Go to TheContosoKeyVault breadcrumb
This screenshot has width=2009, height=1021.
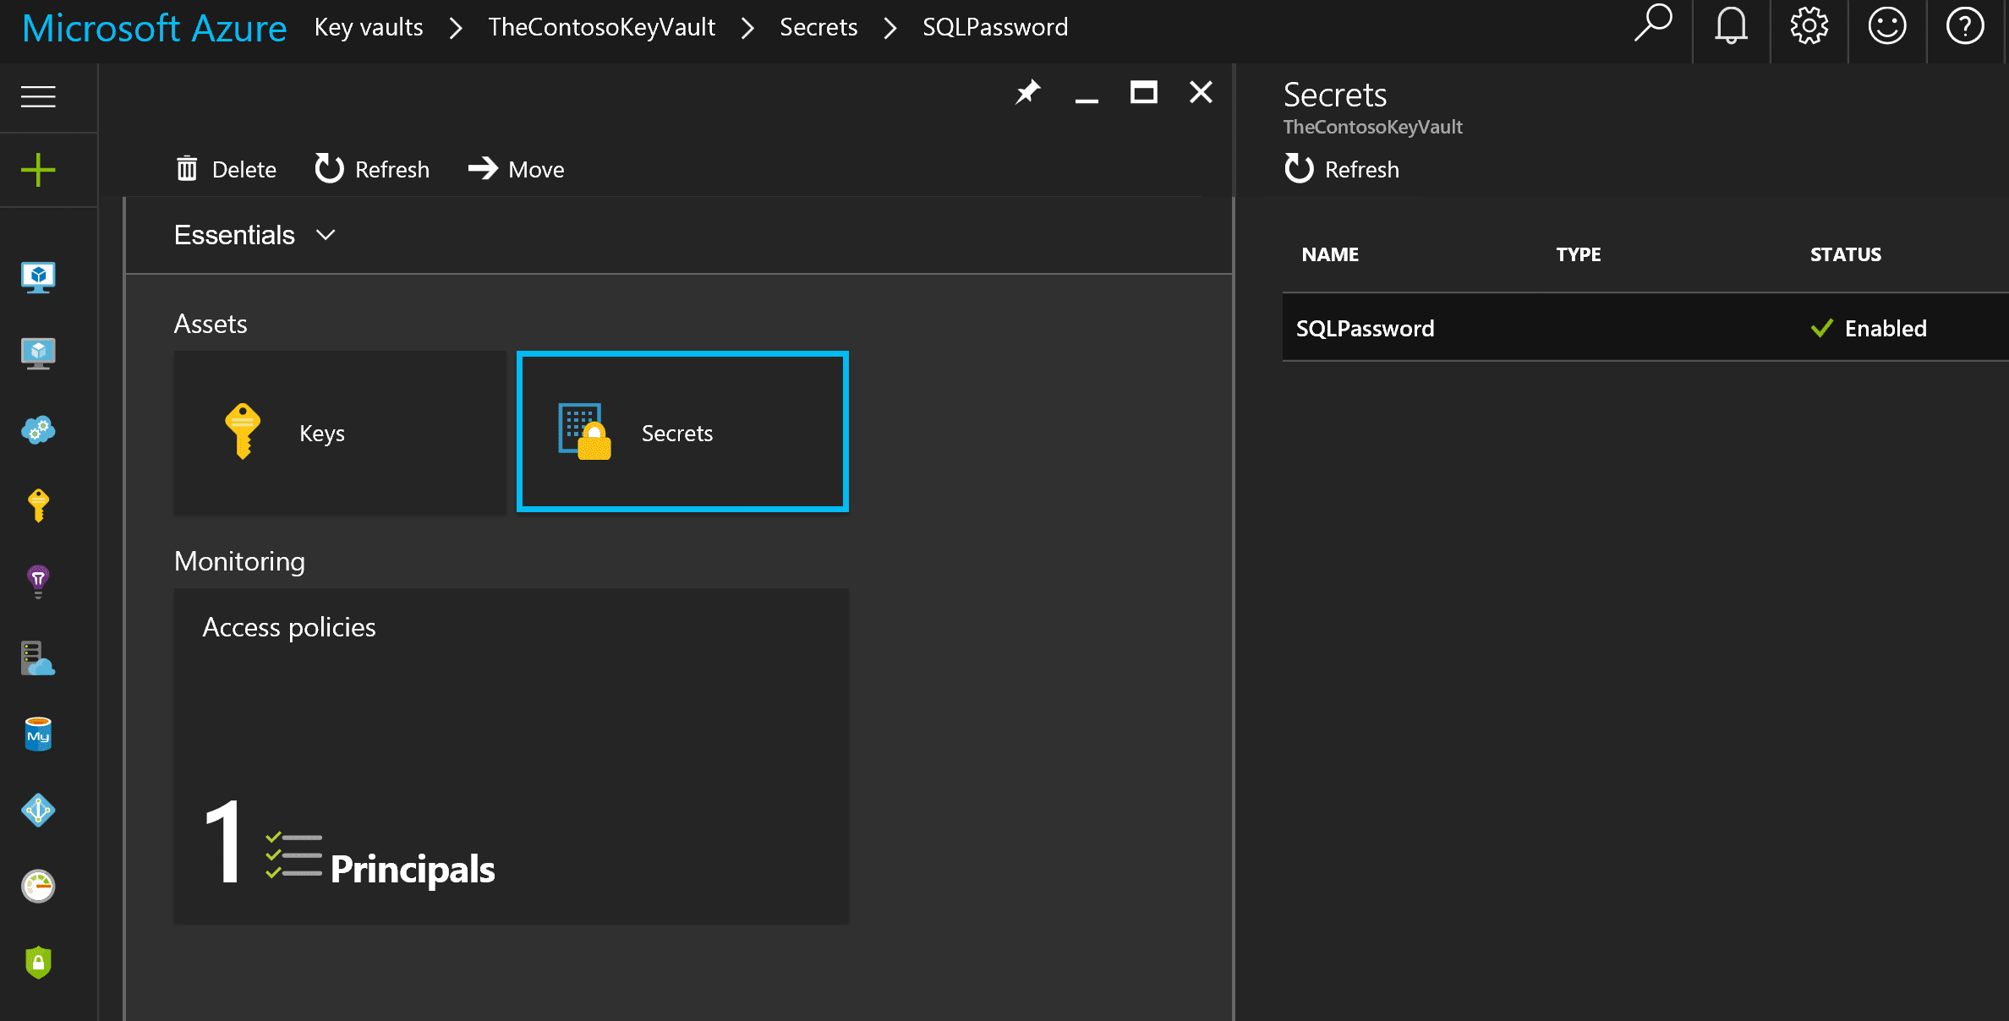point(601,27)
